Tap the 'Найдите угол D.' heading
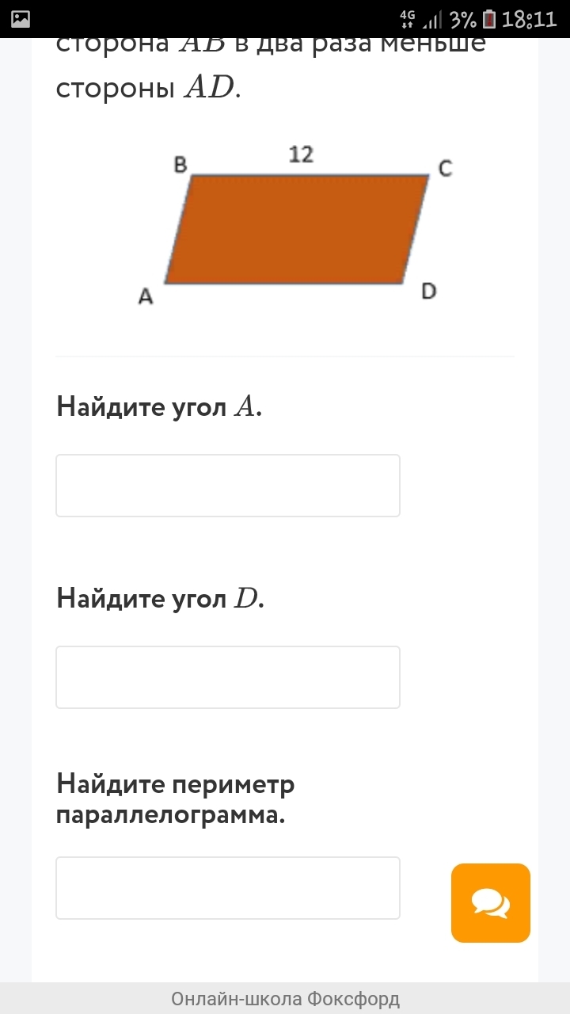Image resolution: width=570 pixels, height=1014 pixels. tap(160, 599)
